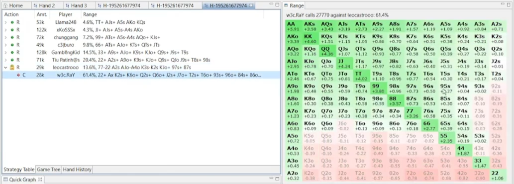Expand the chunggang action row
This screenshot has height=184, width=514.
[5, 37]
